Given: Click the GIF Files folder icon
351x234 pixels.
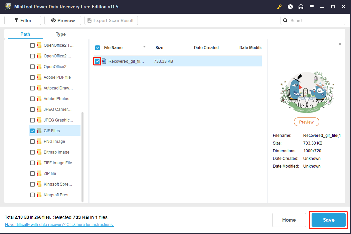Looking at the screenshot, I should pos(39,131).
